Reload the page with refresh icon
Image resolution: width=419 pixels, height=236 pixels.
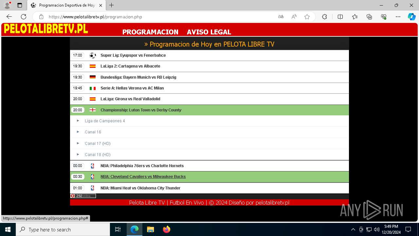24,17
